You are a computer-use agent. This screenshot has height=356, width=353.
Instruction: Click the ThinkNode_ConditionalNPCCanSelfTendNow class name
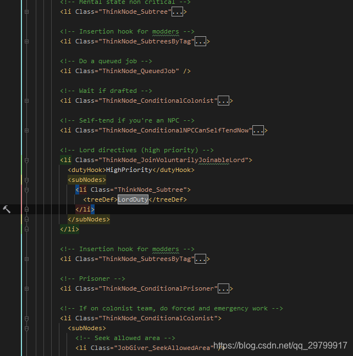tap(175, 130)
